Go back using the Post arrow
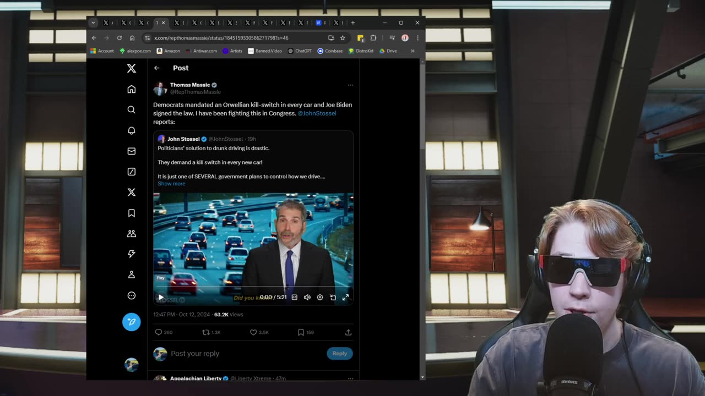This screenshot has height=396, width=705. pos(156,68)
